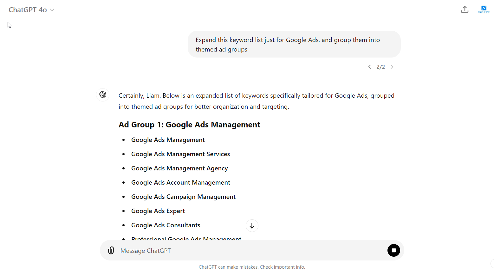Image resolution: width=494 pixels, height=269 pixels.
Task: Click 'ChatGPT can make mistakes' disclaimer text
Action: 252,267
